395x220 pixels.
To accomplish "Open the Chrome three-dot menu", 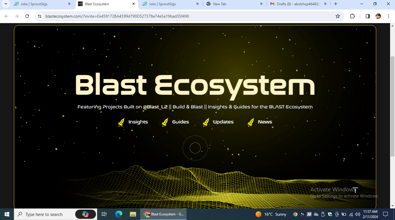I will 388,16.
